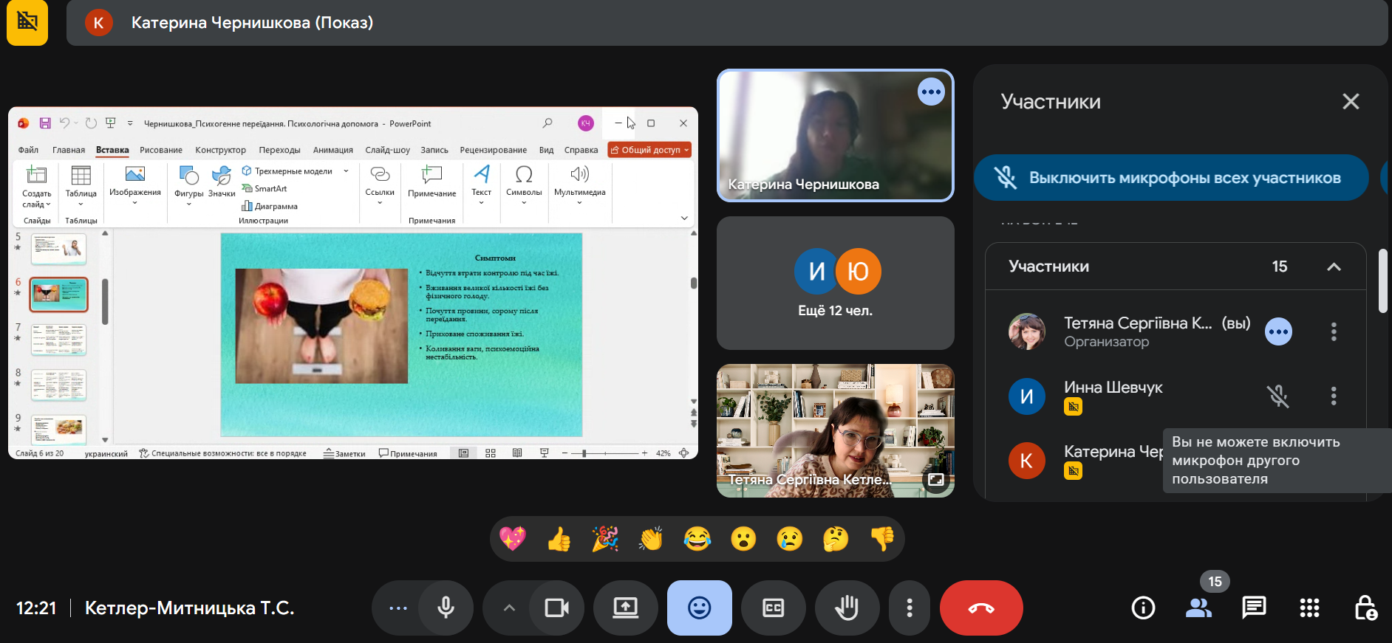Send the party popper emoji reaction
1392x643 pixels.
[x=605, y=540]
